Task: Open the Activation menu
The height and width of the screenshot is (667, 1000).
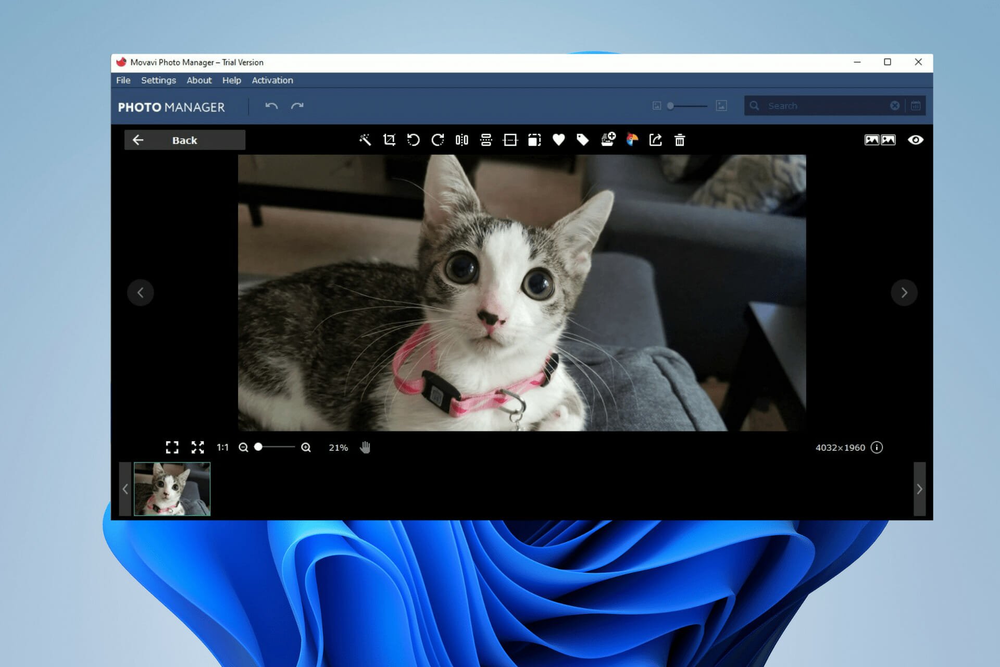Action: point(272,80)
